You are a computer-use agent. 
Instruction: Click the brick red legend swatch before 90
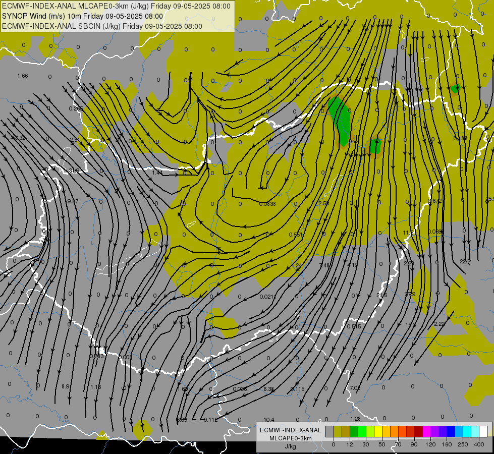tap(411, 432)
